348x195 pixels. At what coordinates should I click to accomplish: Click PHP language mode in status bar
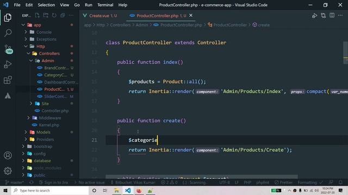247,183
